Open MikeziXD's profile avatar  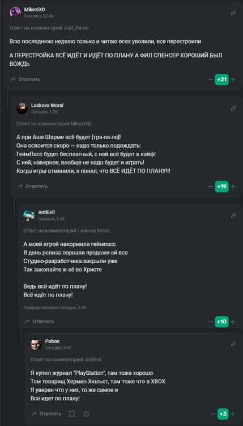click(15, 12)
